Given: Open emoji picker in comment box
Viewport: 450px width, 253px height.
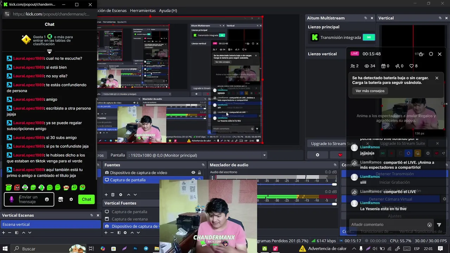Looking at the screenshot, I should [429, 225].
